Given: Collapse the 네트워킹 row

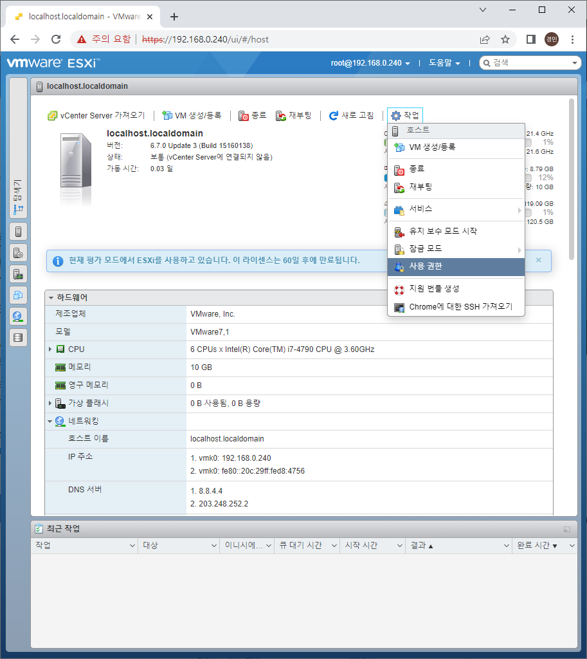Looking at the screenshot, I should (x=50, y=421).
